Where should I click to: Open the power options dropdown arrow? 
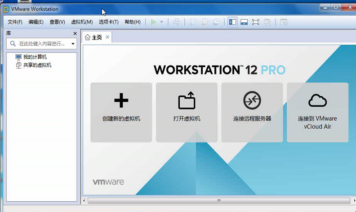pyautogui.click(x=161, y=22)
